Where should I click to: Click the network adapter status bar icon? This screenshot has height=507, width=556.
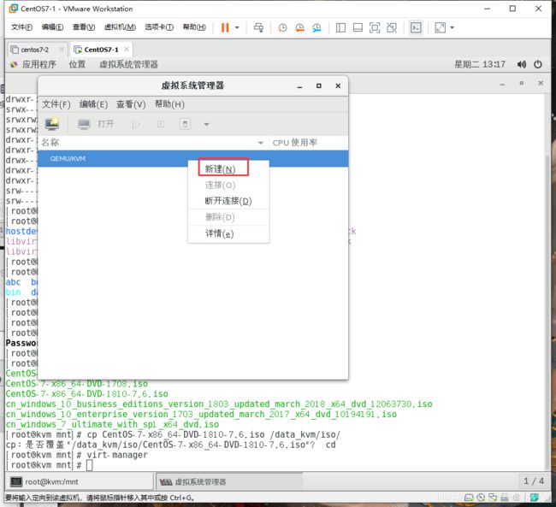tap(493, 498)
